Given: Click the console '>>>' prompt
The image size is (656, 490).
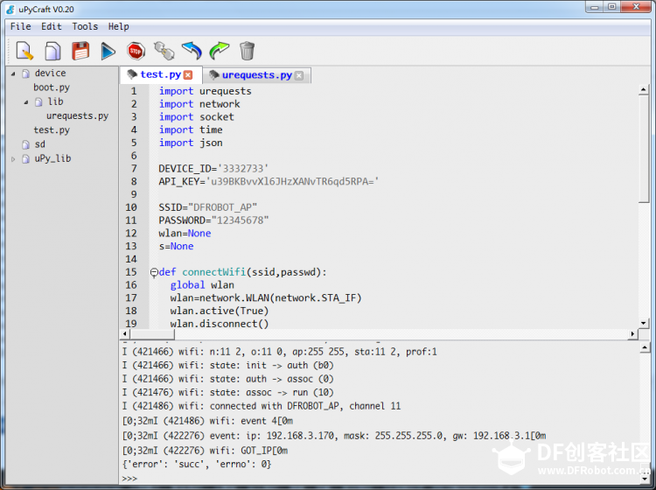Looking at the screenshot, I should point(129,479).
